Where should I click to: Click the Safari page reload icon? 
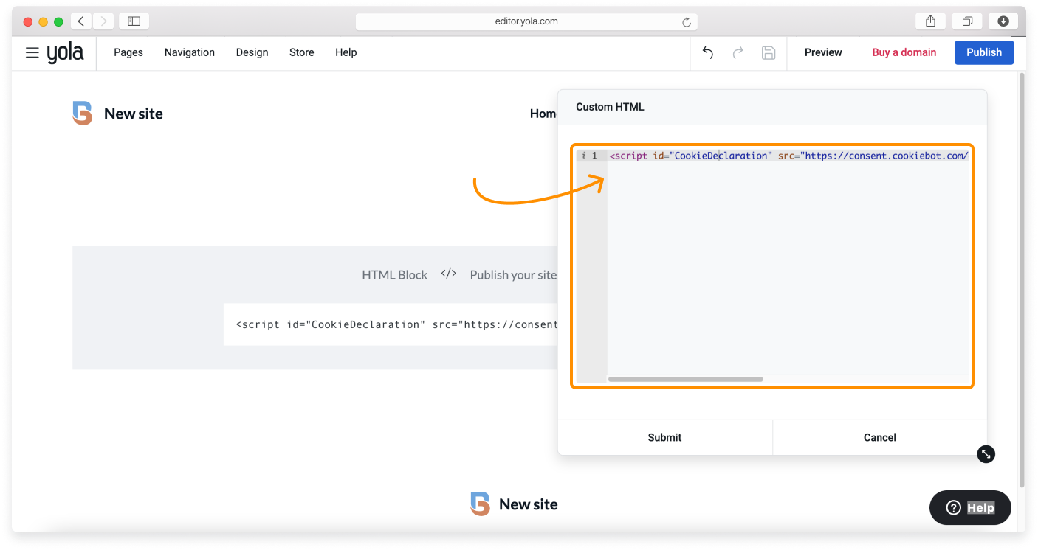pos(687,22)
